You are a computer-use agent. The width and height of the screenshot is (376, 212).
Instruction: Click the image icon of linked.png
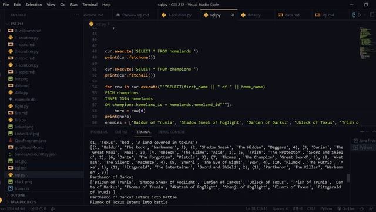pos(11,127)
